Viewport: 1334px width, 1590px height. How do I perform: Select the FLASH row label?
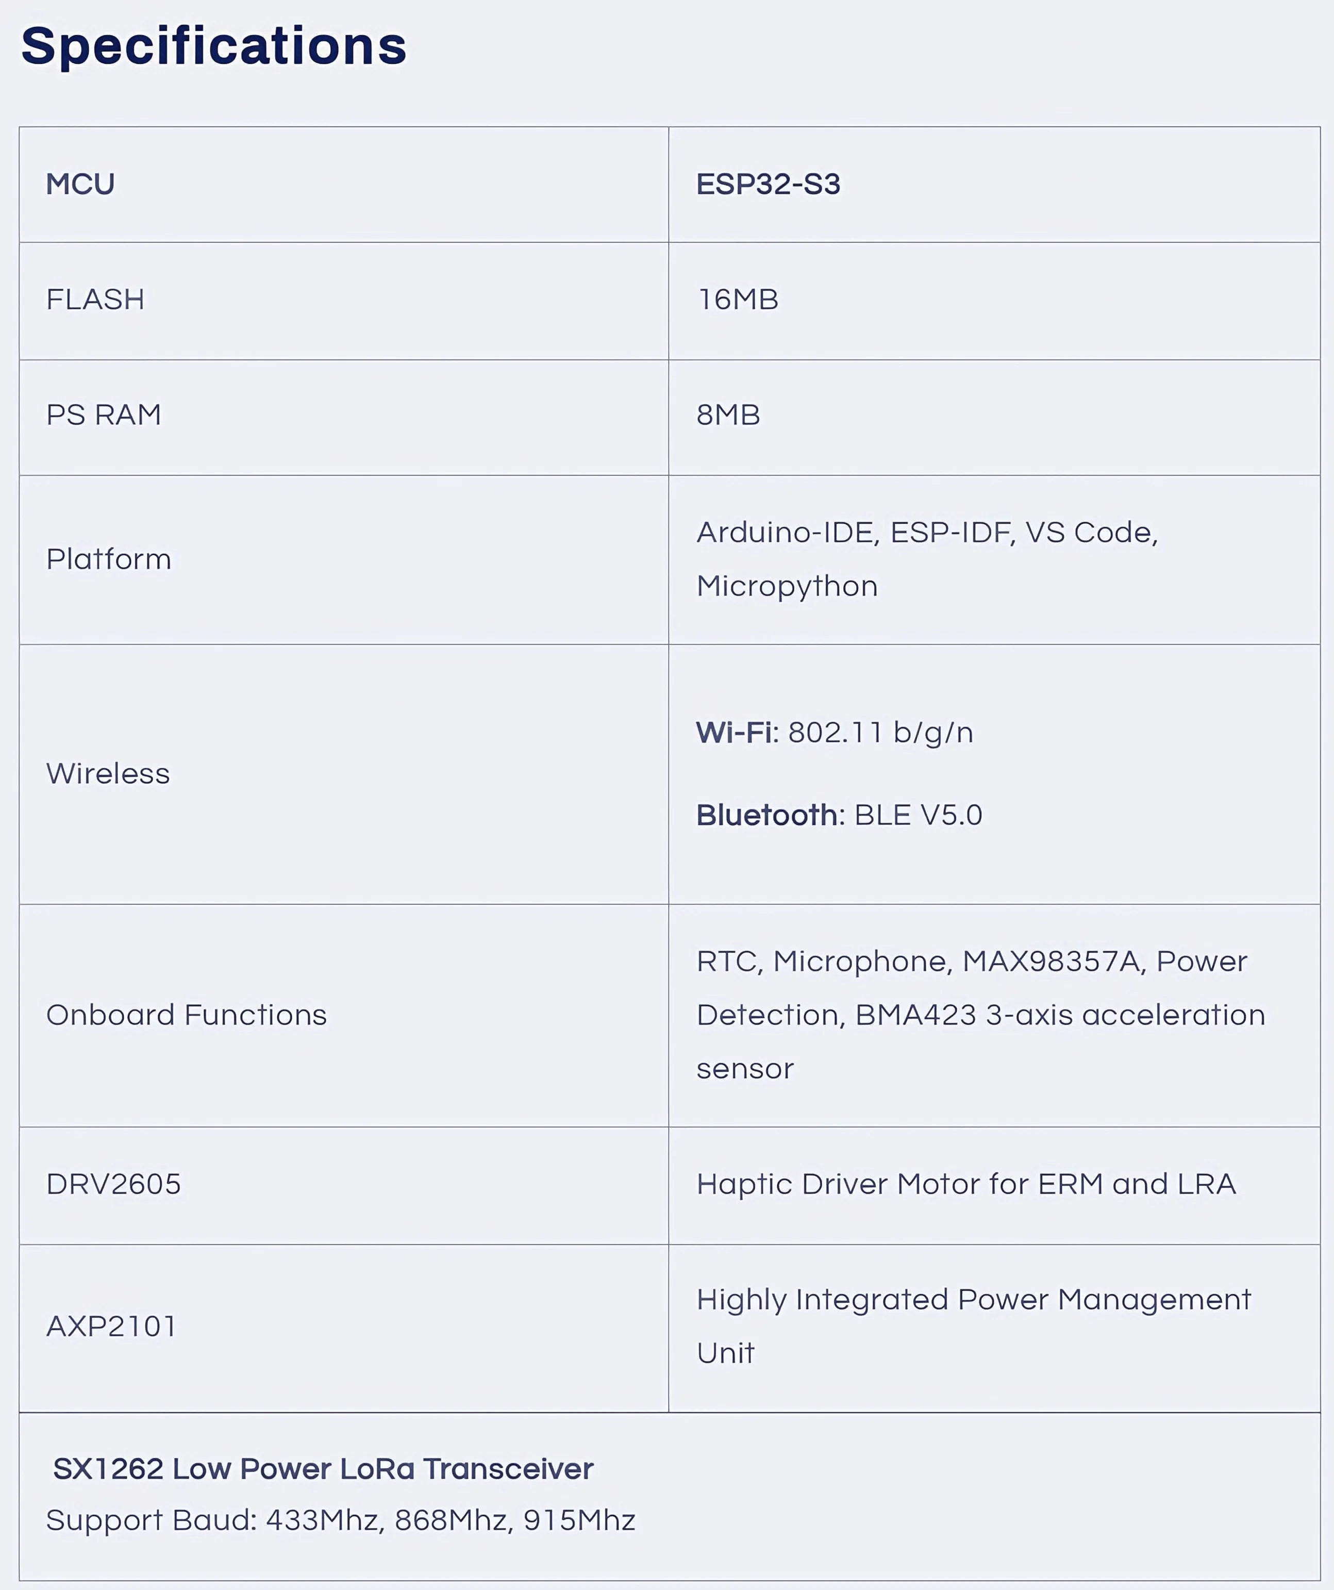tap(95, 300)
